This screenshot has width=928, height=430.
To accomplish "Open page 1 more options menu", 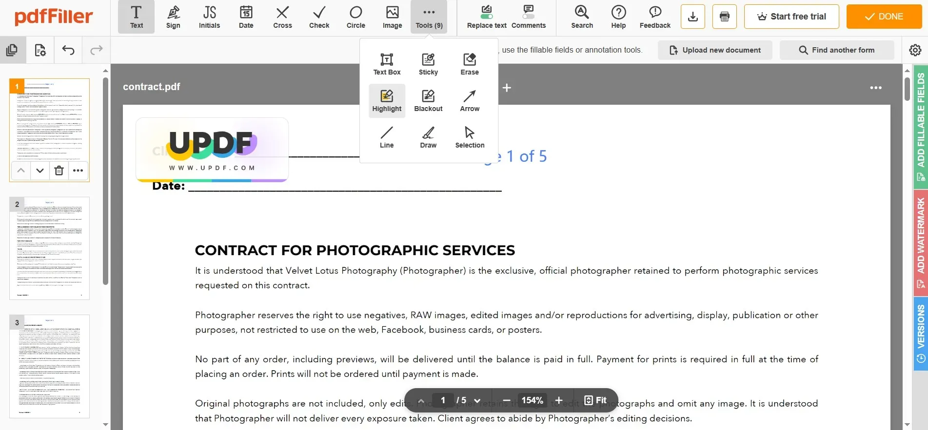I will pyautogui.click(x=78, y=170).
